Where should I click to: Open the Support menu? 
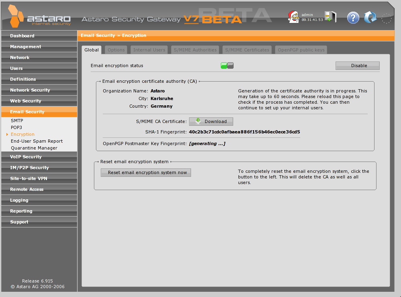click(39, 222)
